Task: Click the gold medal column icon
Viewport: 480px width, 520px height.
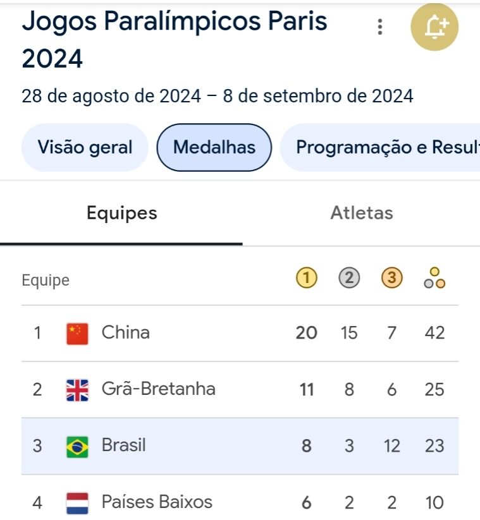Action: (306, 278)
